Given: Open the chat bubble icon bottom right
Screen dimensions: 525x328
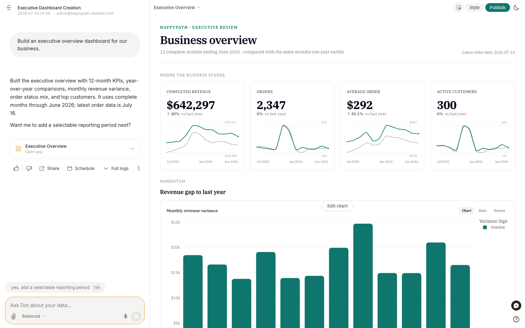Looking at the screenshot, I should (516, 306).
